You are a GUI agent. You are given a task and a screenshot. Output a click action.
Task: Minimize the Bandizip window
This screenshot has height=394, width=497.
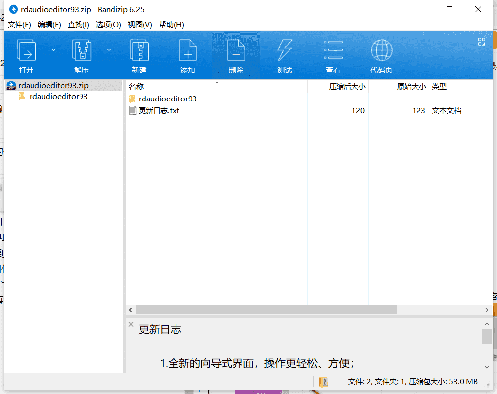click(421, 9)
